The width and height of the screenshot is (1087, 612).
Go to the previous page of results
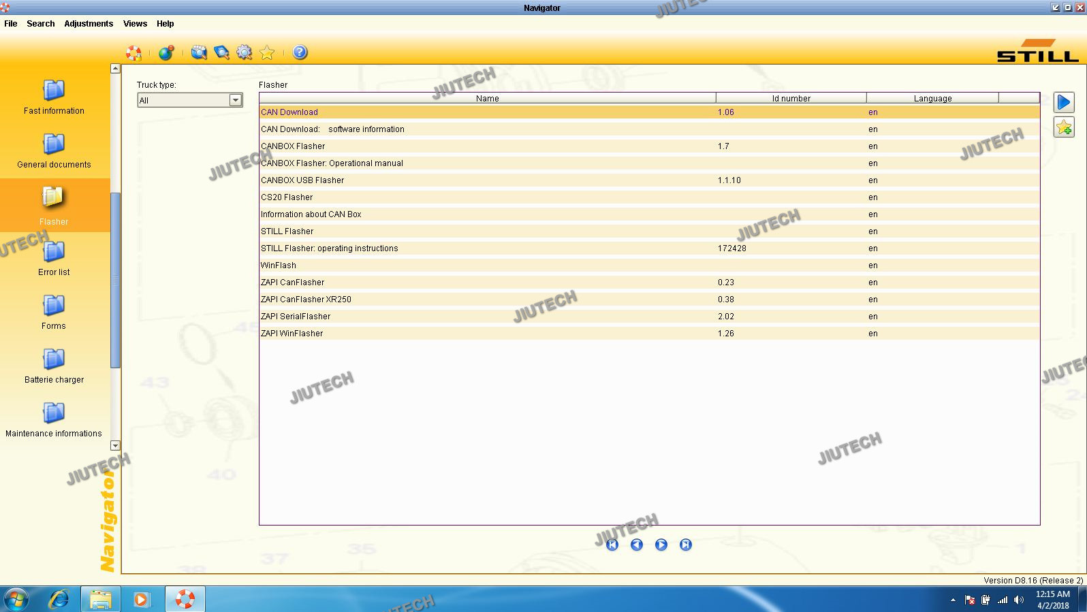click(637, 545)
